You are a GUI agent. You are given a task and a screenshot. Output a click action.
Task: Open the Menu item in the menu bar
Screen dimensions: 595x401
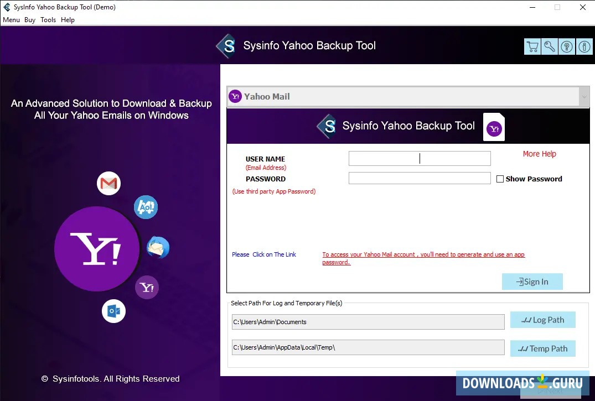(x=11, y=20)
